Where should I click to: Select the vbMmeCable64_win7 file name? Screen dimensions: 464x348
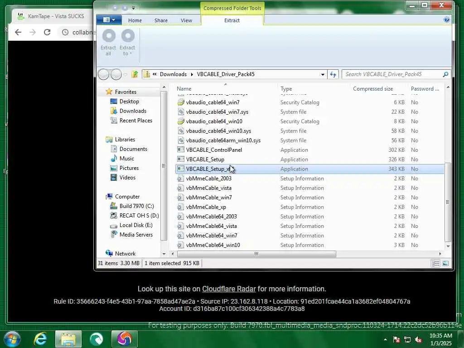tap(212, 236)
